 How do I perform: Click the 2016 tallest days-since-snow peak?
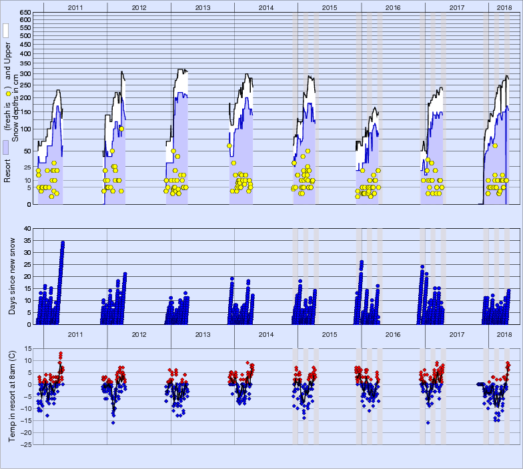(362, 262)
